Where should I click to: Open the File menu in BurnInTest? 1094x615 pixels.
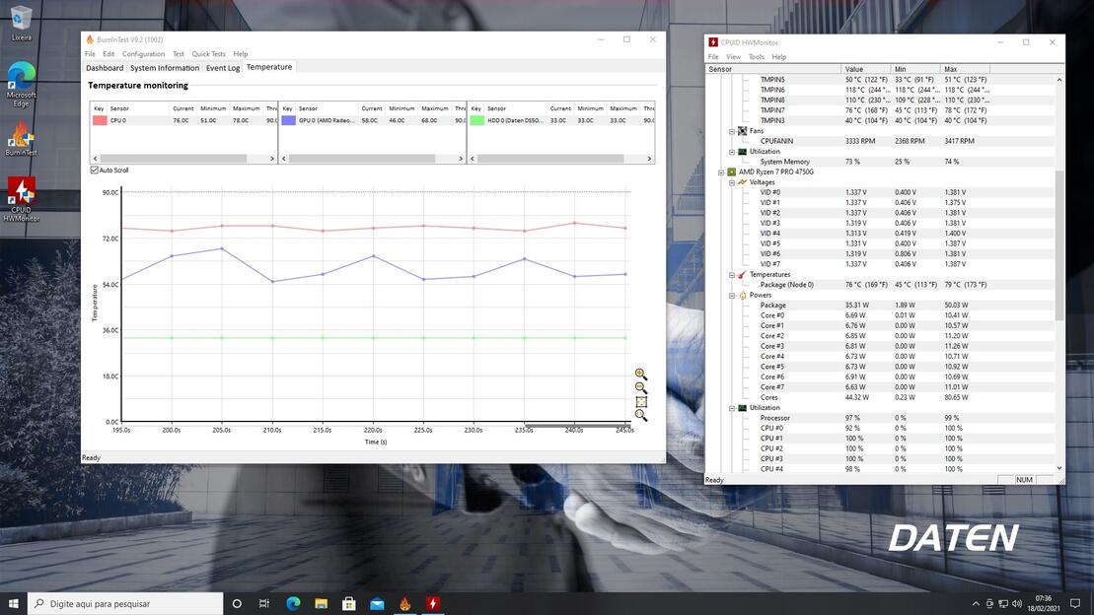coord(90,53)
